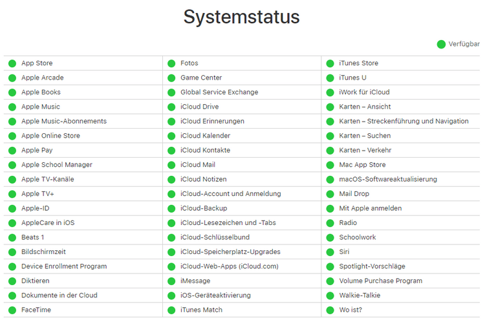The width and height of the screenshot is (485, 322).
Task: Click the Apple School Manager label
Action: pyautogui.click(x=57, y=165)
